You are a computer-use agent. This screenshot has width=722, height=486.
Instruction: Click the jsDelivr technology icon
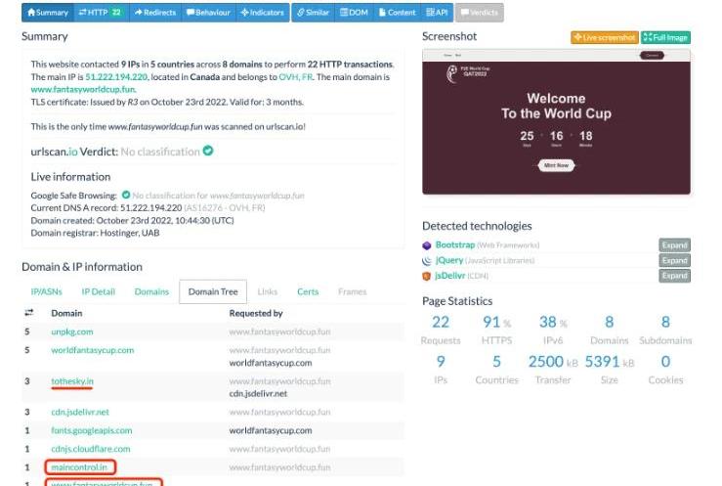coord(427,277)
